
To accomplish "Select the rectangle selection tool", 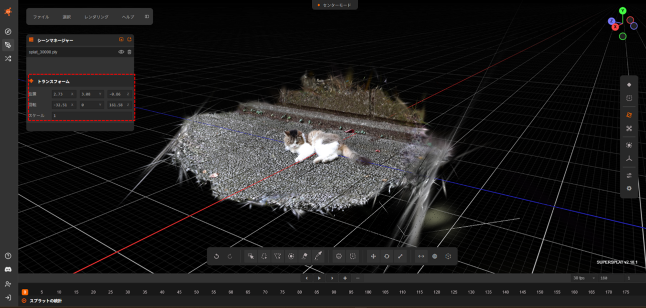I will pos(251,256).
